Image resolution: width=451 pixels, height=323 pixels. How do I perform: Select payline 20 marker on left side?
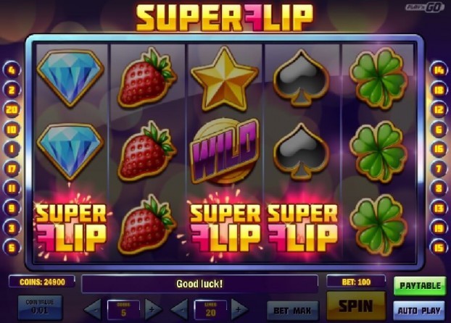(12, 109)
